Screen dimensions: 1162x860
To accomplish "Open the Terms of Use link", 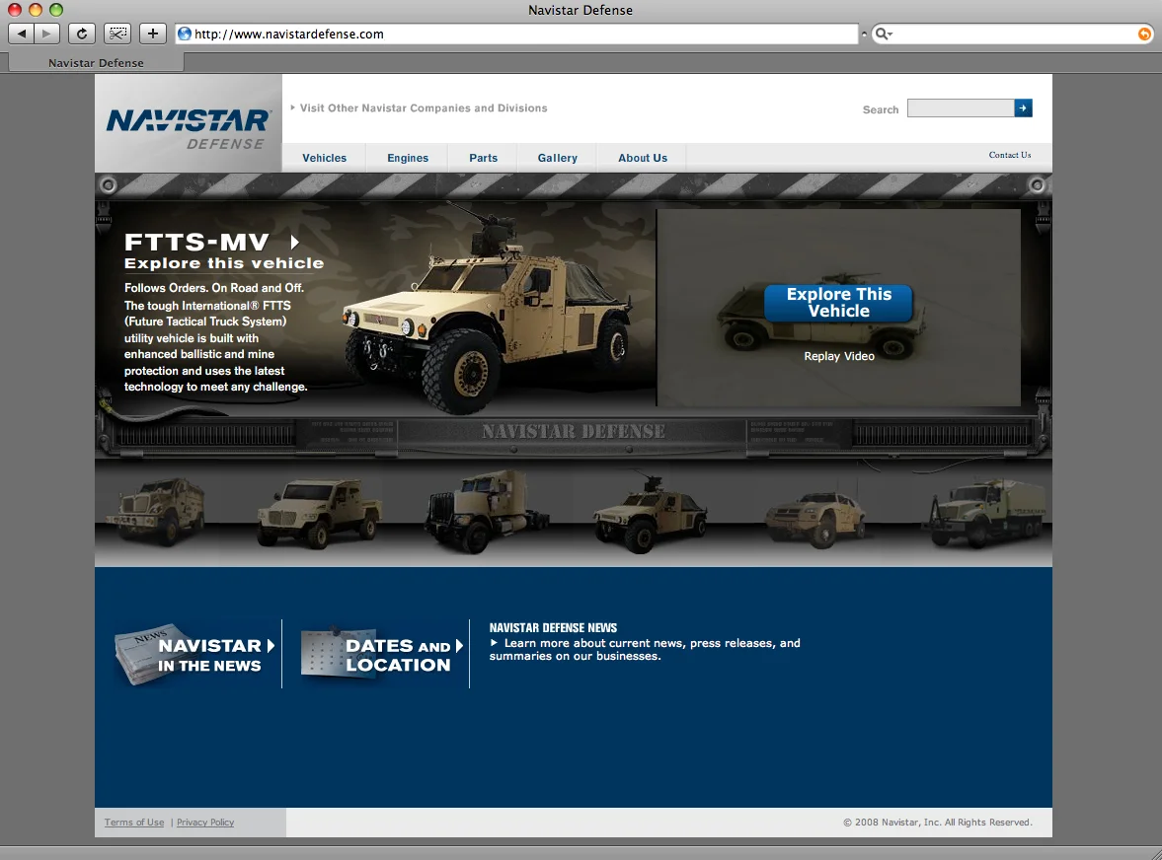I will 134,823.
